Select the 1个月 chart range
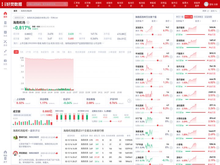Image resolution: width=220 pixels, height=165 pixels. (x=28, y=52)
